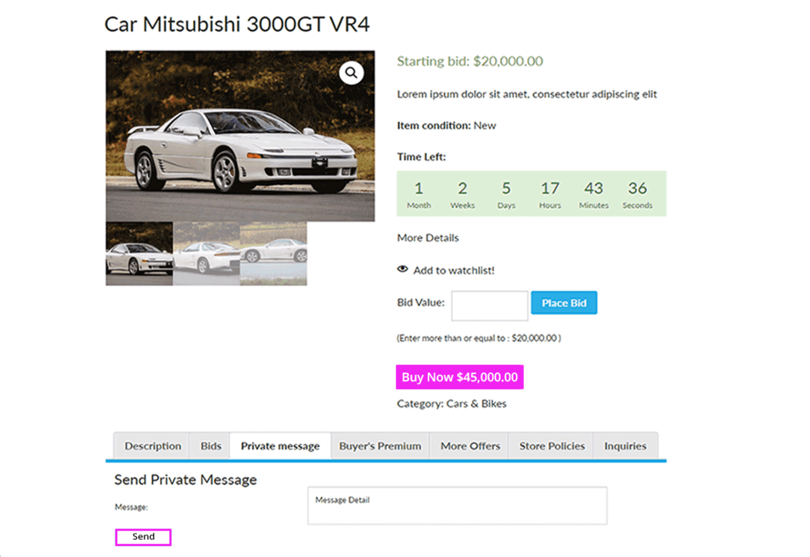Screen dimensions: 810x557
Task: Click the minimum bid hint text
Action: click(x=479, y=338)
